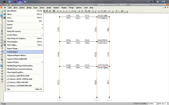Click the zoom in magnifier icon
Screen dimensions: 169x105
point(47,11)
